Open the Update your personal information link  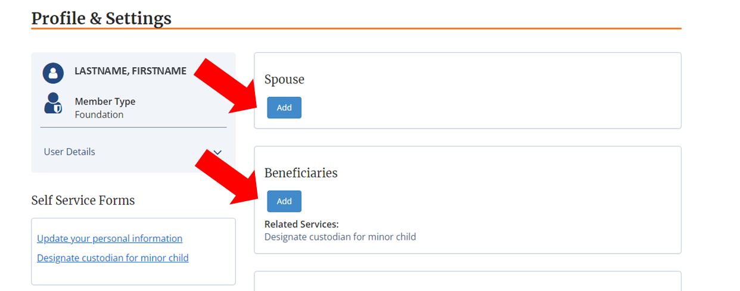point(110,239)
